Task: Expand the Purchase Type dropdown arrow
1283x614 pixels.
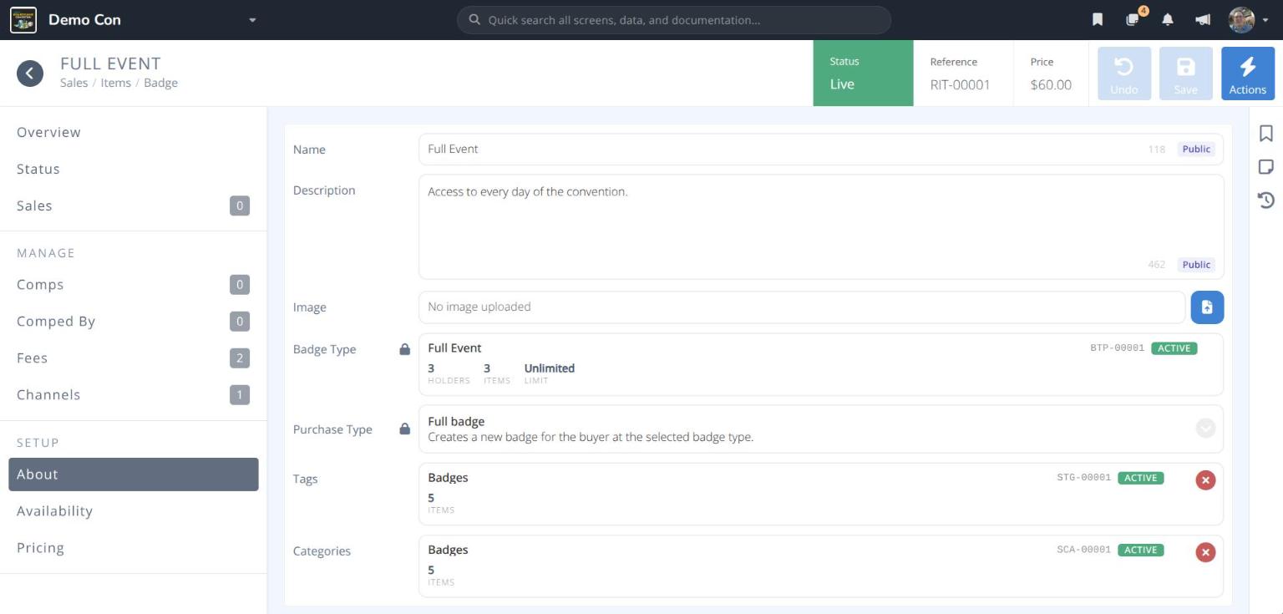Action: 1205,429
